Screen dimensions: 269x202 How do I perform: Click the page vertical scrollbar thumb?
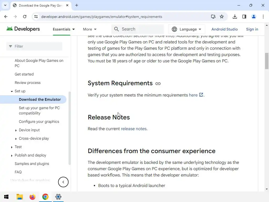267,61
